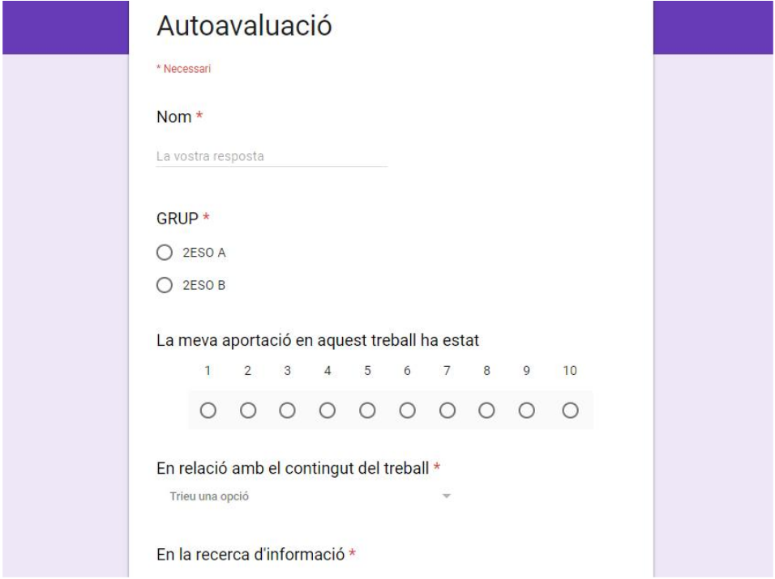Screen dimensions: 775x579
Task: Rate my contribution as 10
Action: [570, 411]
